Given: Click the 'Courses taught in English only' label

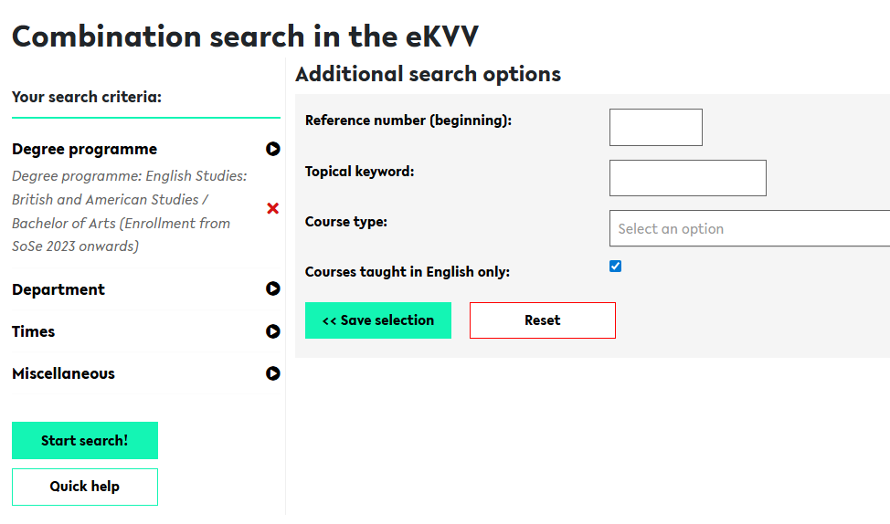Looking at the screenshot, I should (407, 272).
